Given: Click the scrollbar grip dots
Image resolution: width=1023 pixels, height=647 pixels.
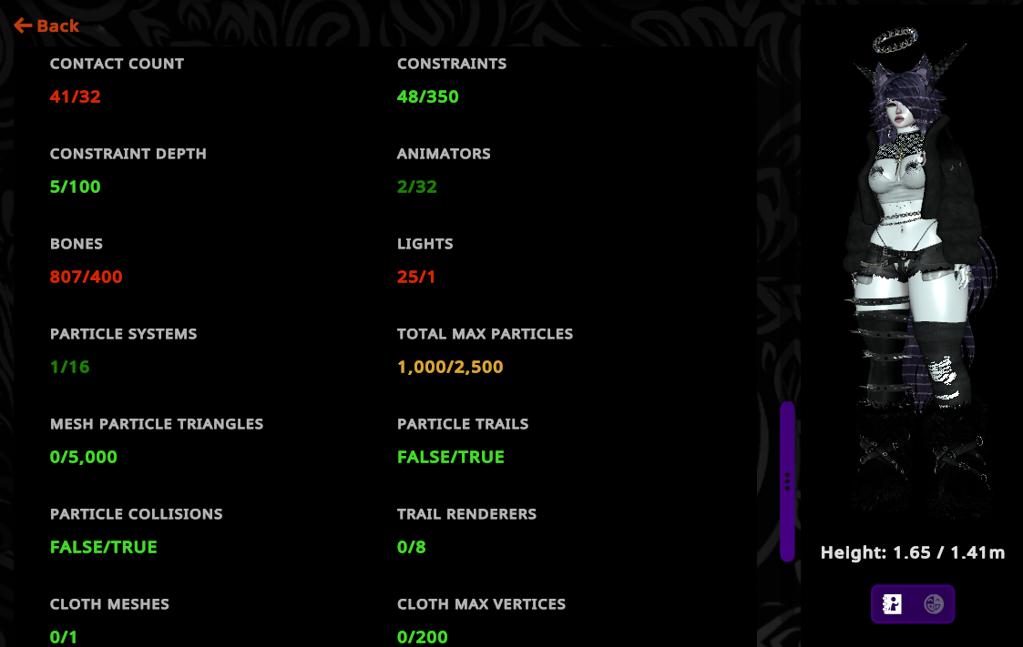Looking at the screenshot, I should click(x=787, y=481).
